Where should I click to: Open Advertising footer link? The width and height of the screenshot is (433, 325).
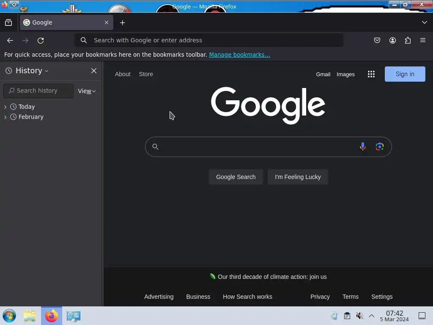[x=159, y=297]
